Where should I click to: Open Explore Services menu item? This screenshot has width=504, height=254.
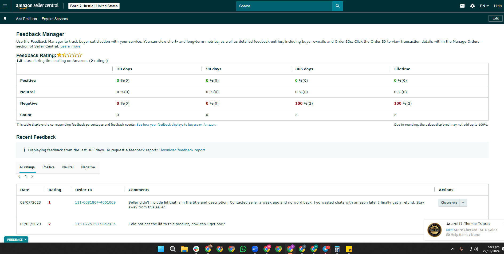(55, 19)
